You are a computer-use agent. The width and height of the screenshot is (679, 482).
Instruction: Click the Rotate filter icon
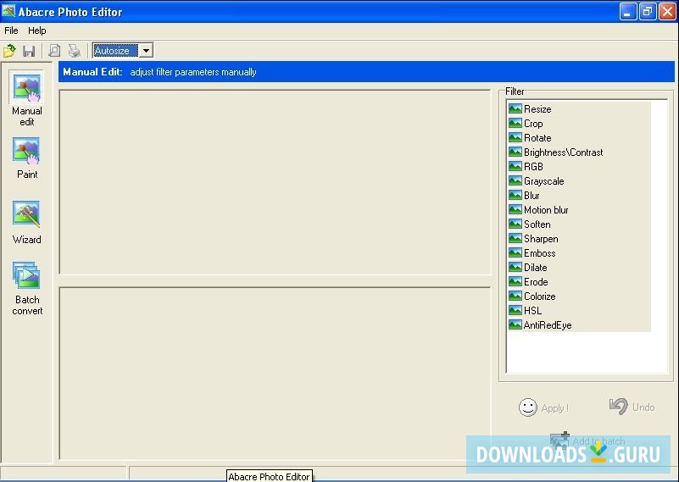(x=515, y=137)
